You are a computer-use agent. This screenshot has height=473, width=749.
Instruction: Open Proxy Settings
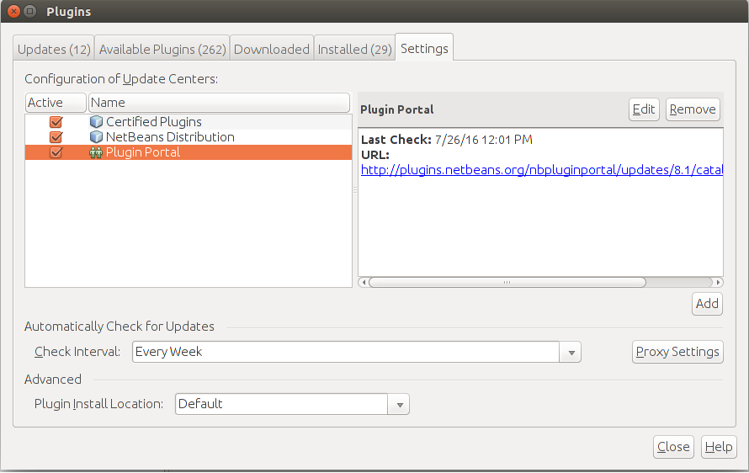tap(677, 352)
